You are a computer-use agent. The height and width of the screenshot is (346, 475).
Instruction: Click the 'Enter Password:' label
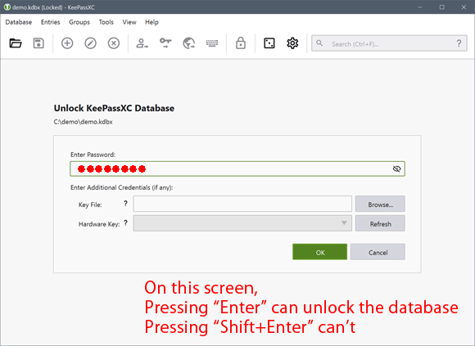point(93,155)
